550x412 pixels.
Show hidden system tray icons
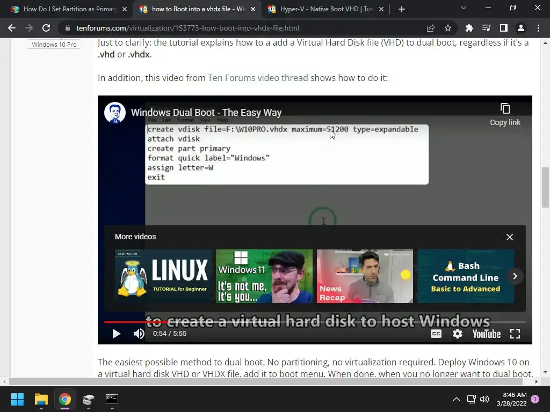pyautogui.click(x=457, y=399)
